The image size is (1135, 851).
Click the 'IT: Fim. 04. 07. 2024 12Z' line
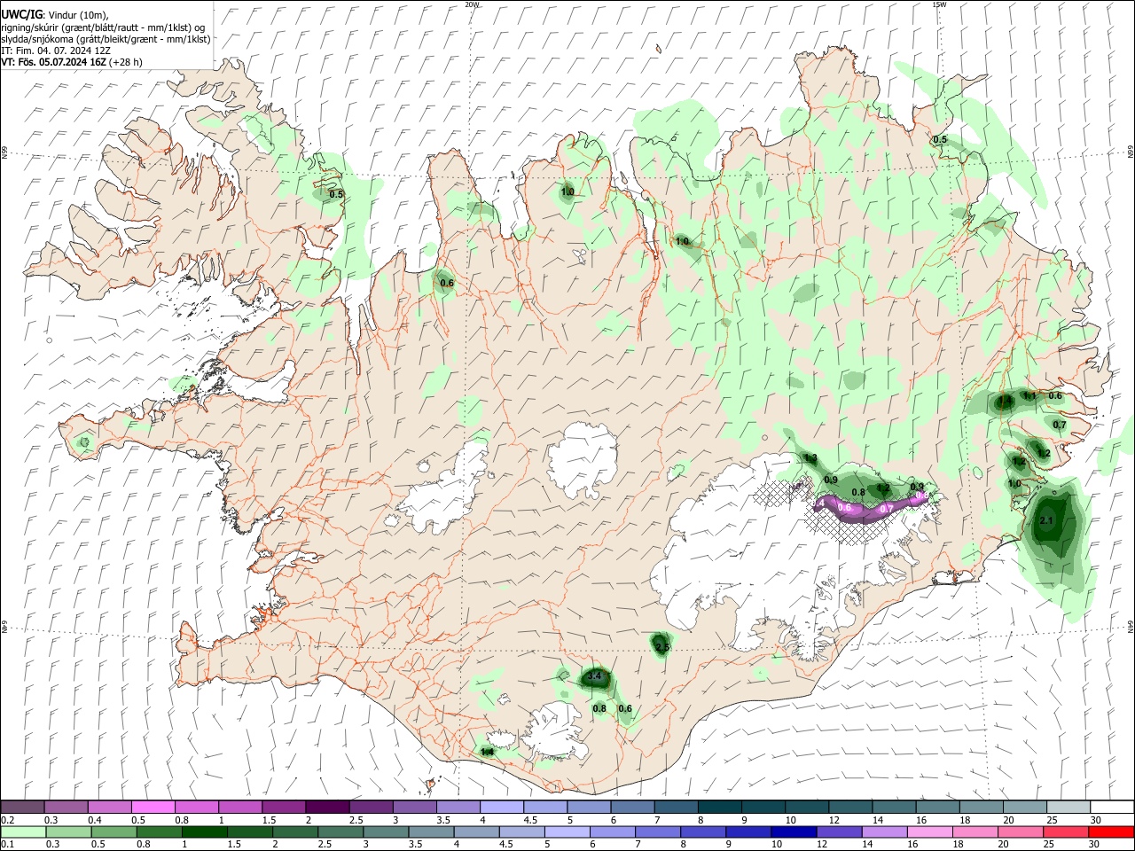(x=54, y=51)
